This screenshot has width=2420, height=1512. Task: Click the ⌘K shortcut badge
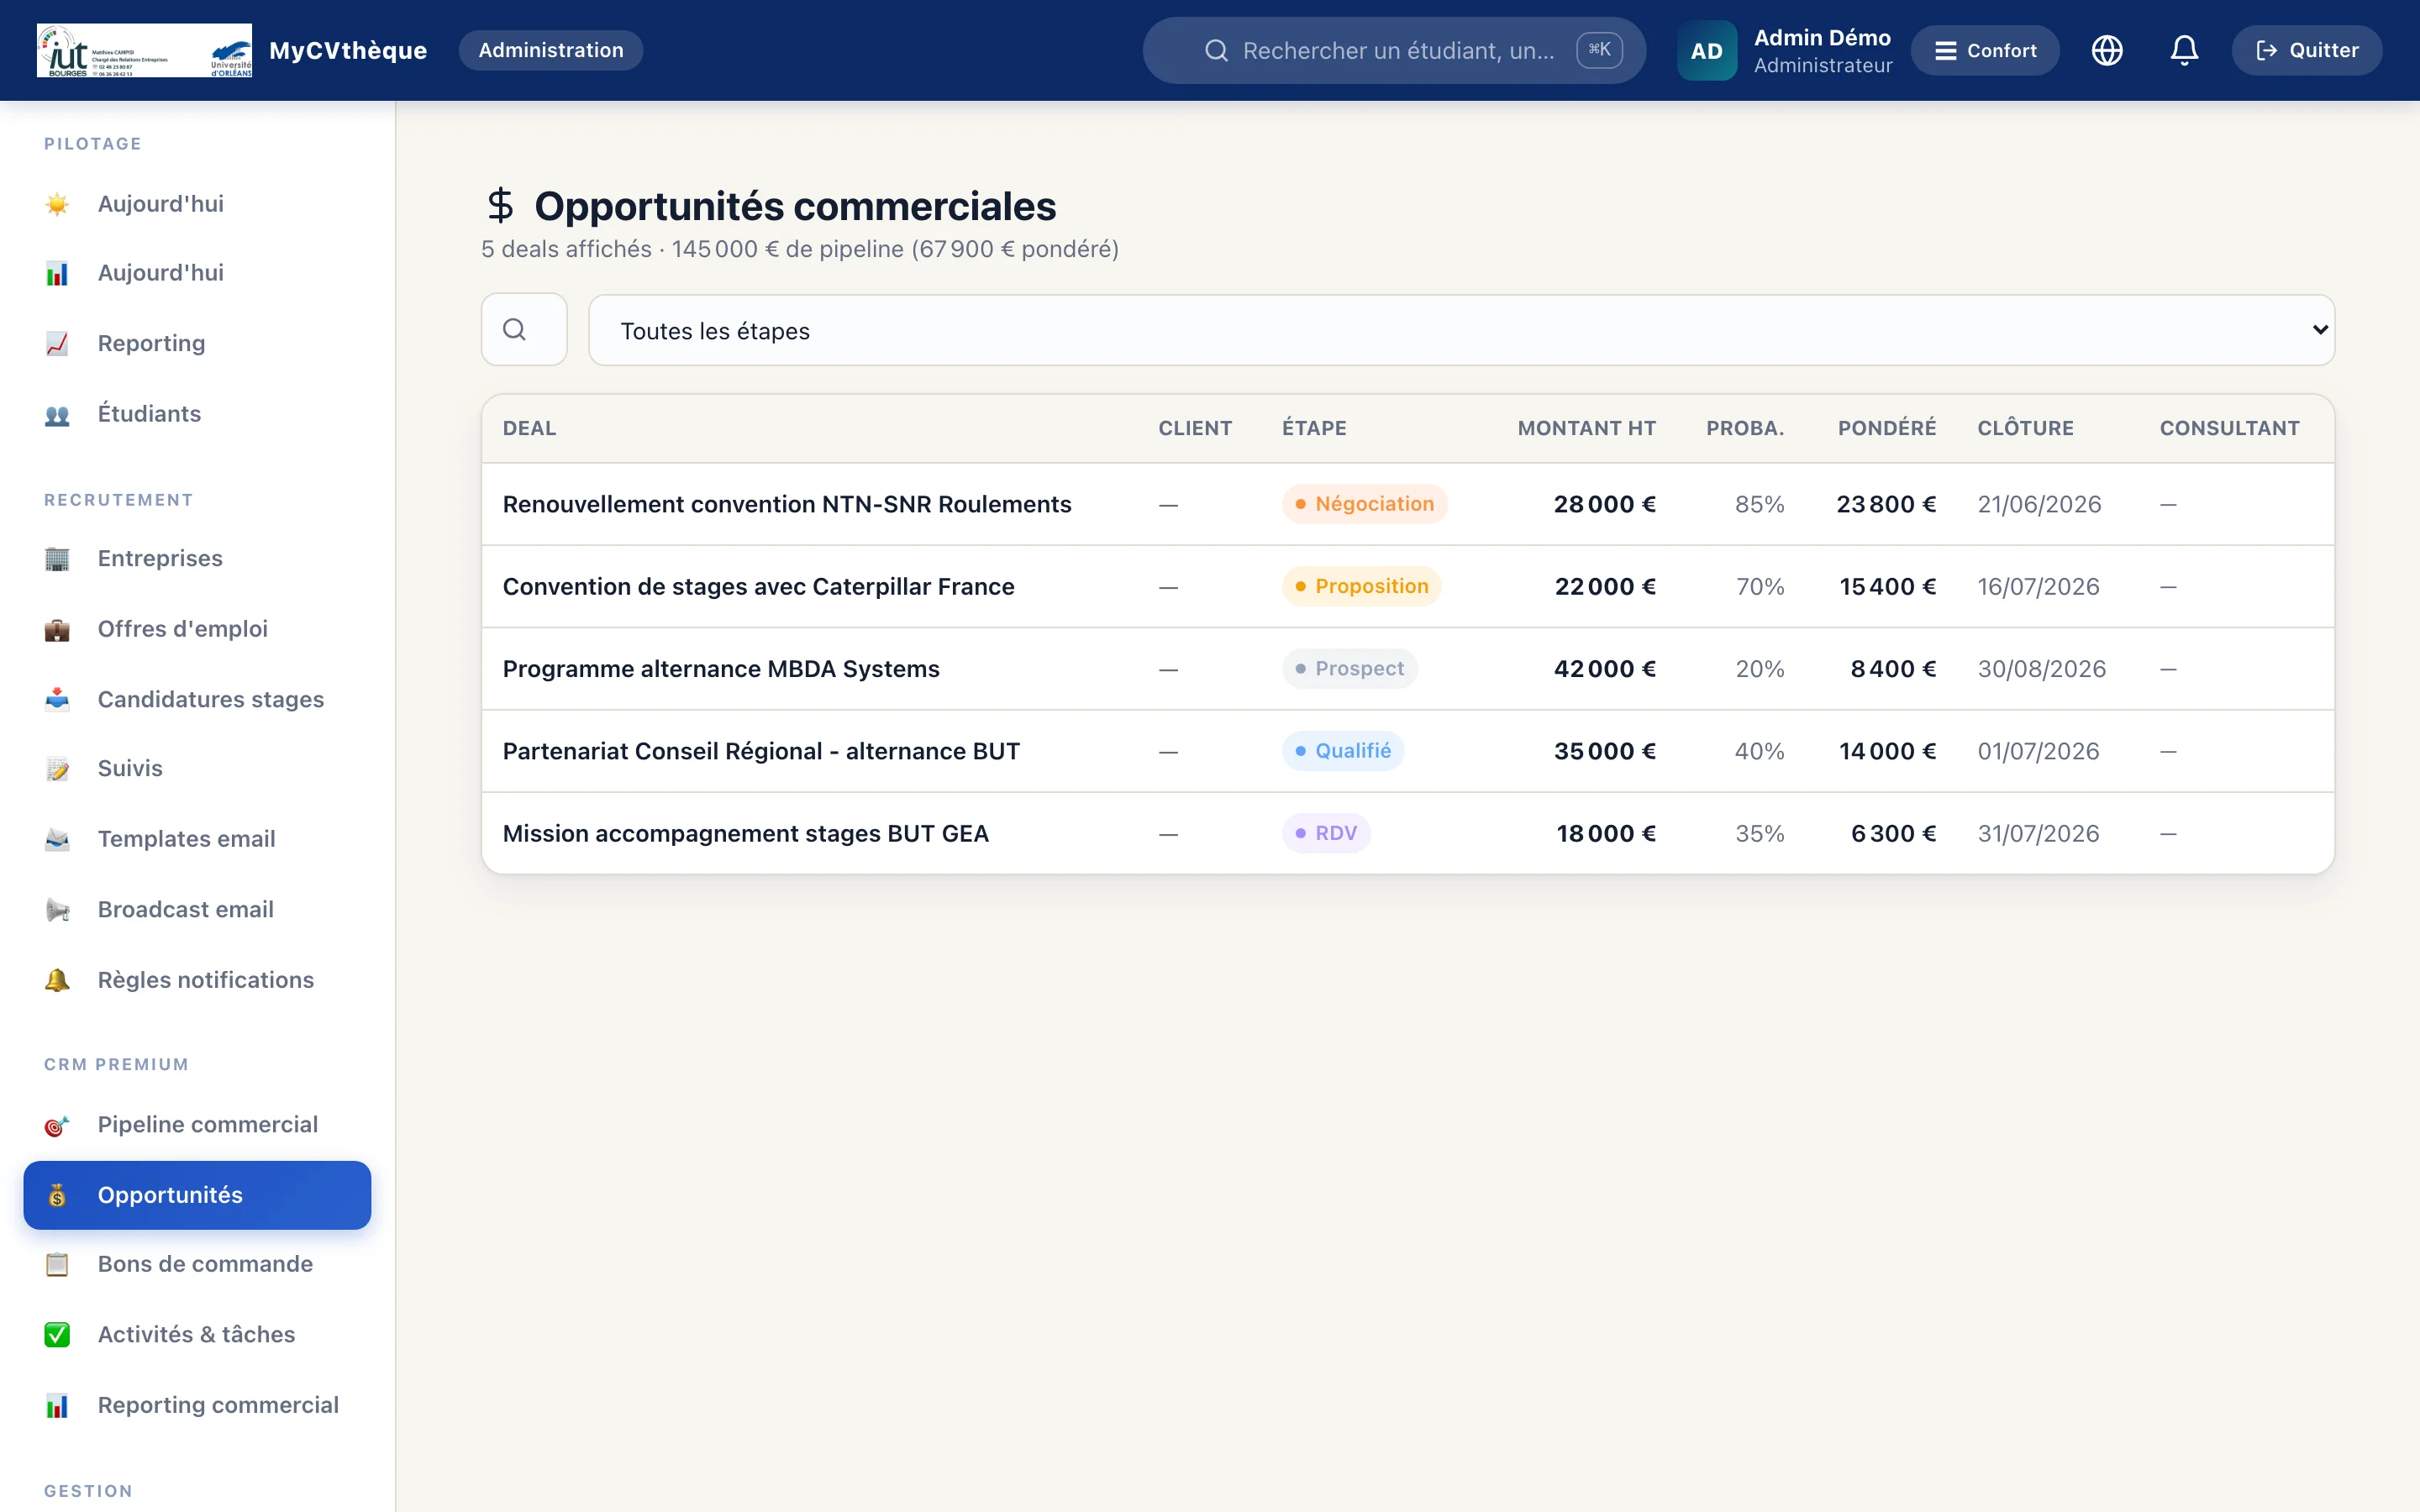point(1599,50)
